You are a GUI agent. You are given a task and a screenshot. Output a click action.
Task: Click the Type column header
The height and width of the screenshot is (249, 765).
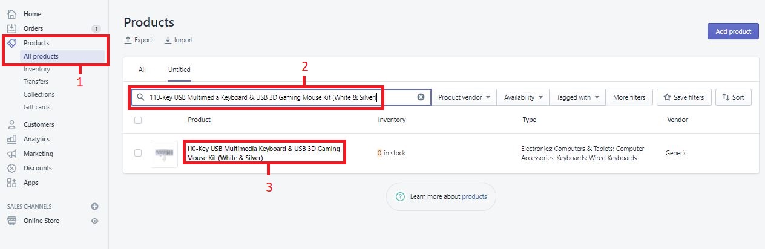529,120
